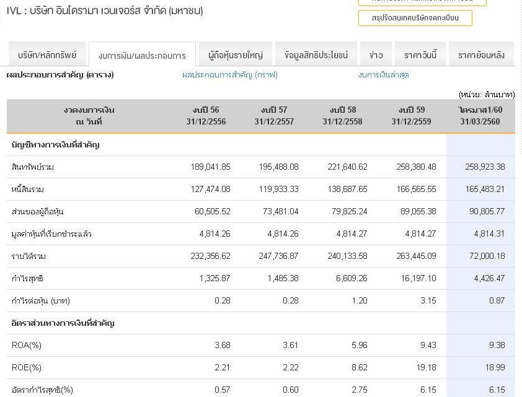This screenshot has width=522, height=397.
Task: Open the ราคาย้อนหลัง tab
Action: (x=481, y=55)
